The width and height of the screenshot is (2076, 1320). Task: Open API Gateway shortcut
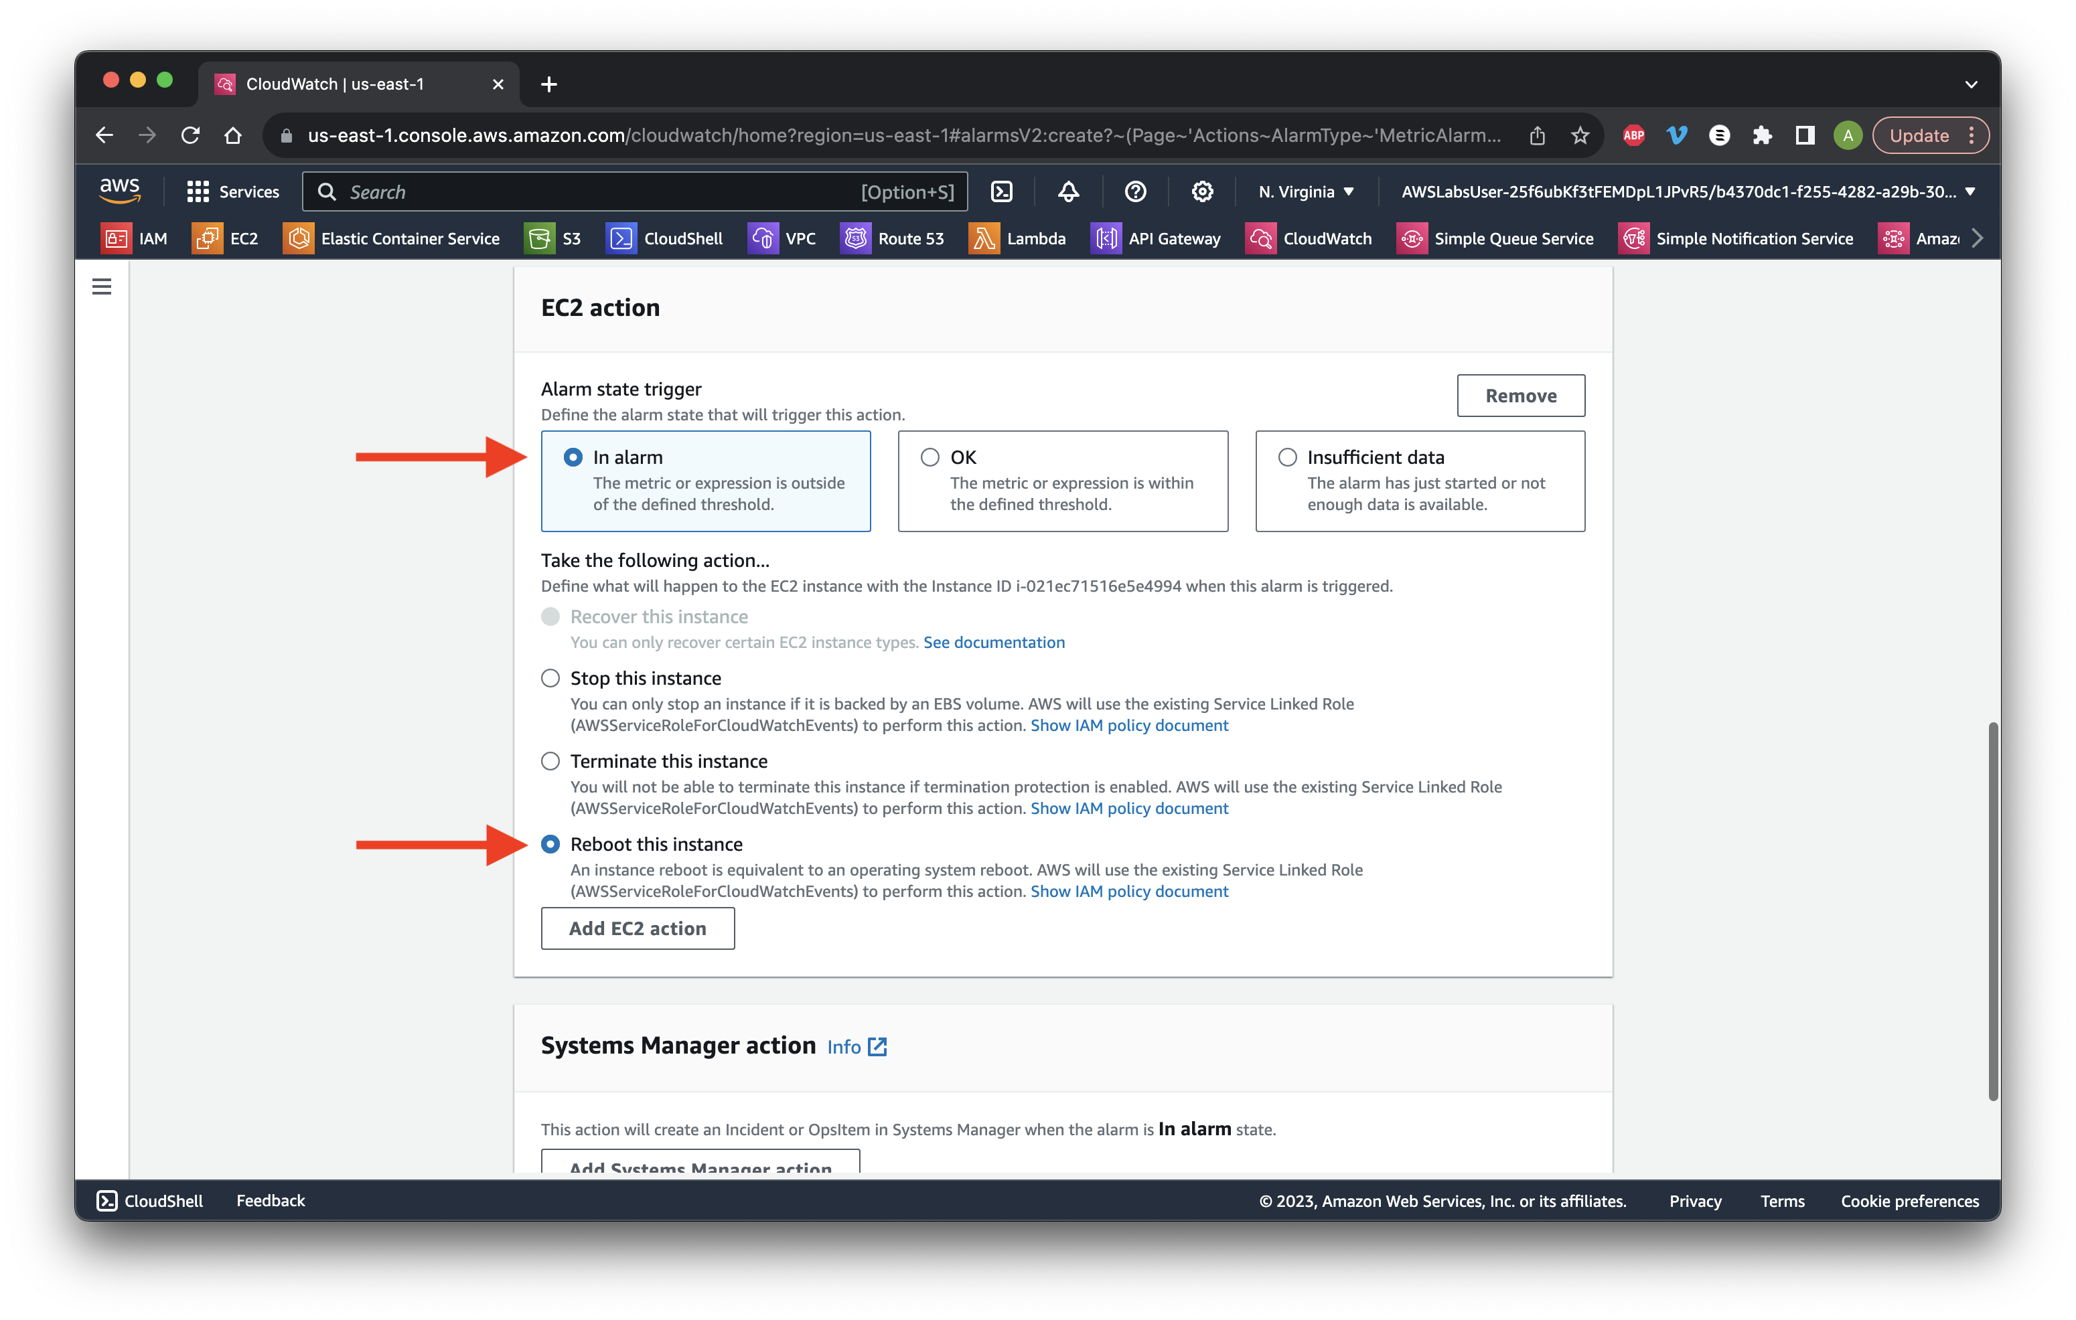(x=1156, y=239)
